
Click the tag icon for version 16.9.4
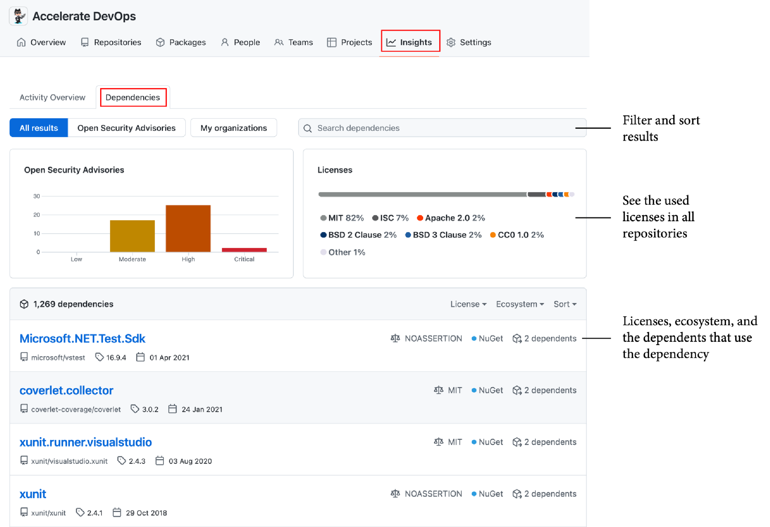[x=100, y=357]
